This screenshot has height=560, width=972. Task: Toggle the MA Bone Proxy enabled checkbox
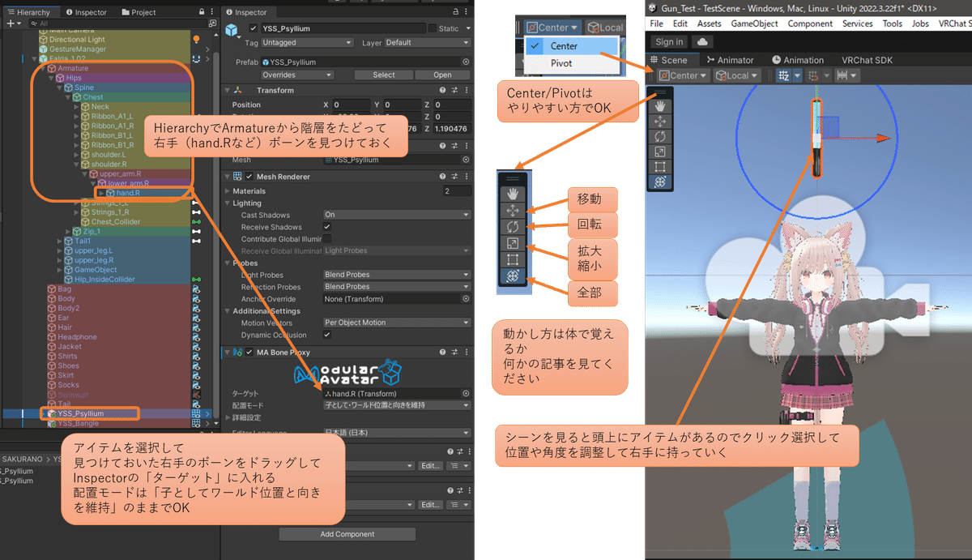[249, 353]
